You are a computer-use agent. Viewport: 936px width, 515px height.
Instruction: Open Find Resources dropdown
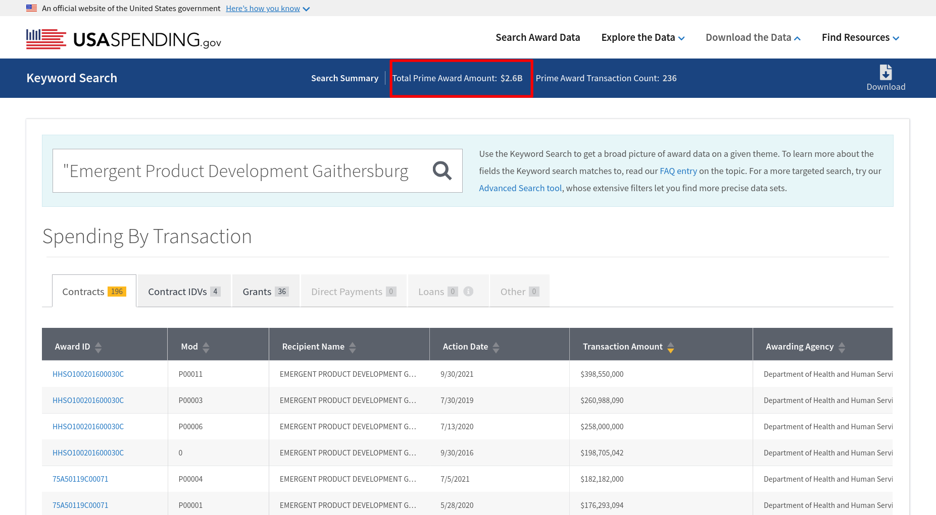point(861,37)
